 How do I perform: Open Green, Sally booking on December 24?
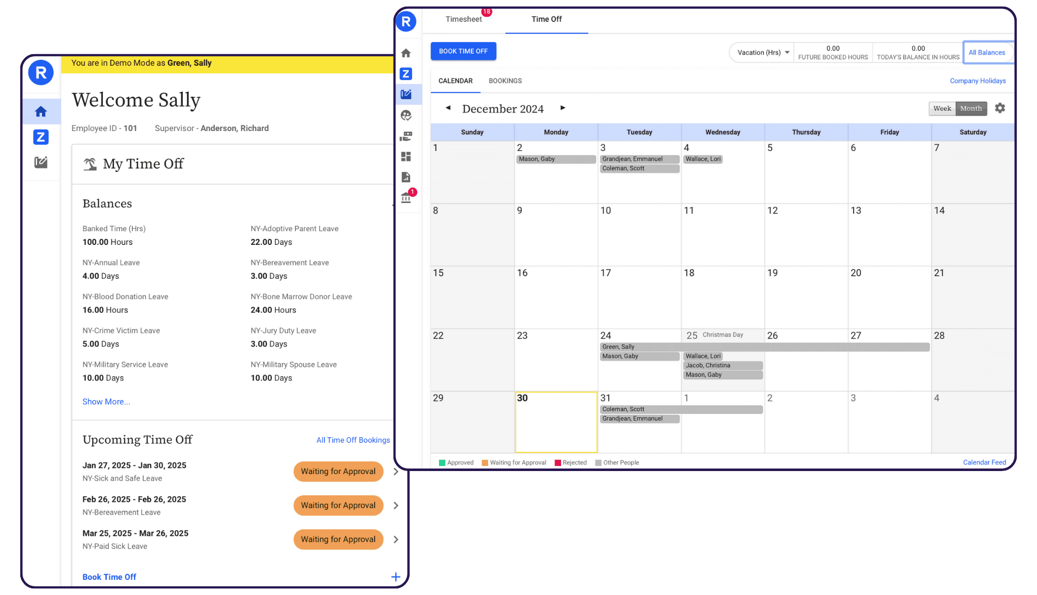(765, 347)
